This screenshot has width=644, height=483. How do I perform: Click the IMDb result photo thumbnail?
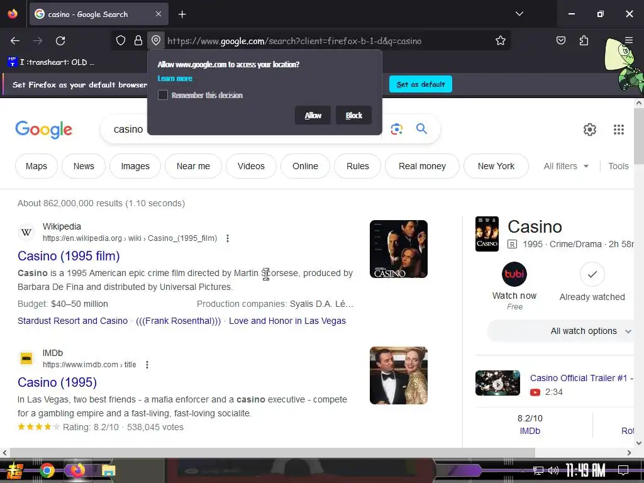click(x=398, y=375)
